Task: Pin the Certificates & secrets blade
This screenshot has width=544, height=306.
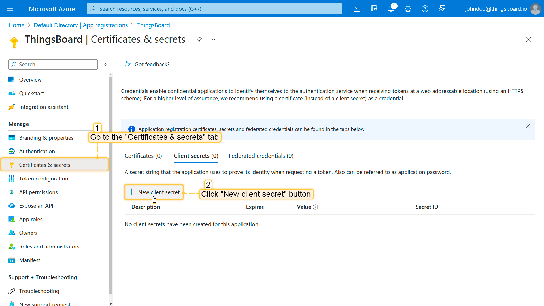Action: [x=199, y=40]
